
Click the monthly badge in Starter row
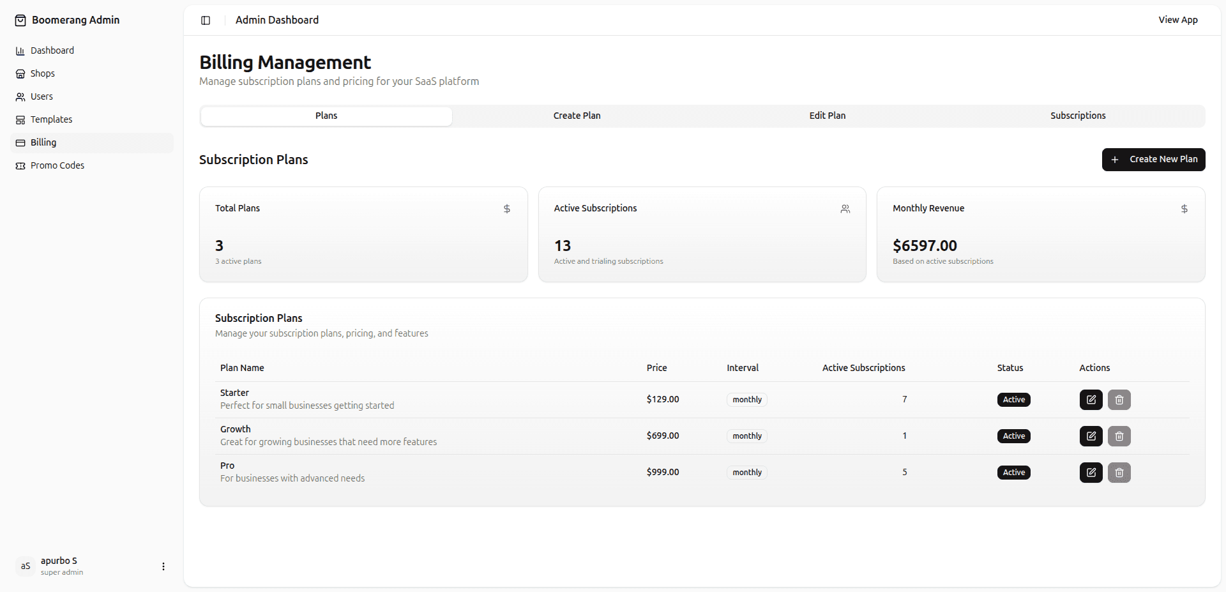(747, 400)
